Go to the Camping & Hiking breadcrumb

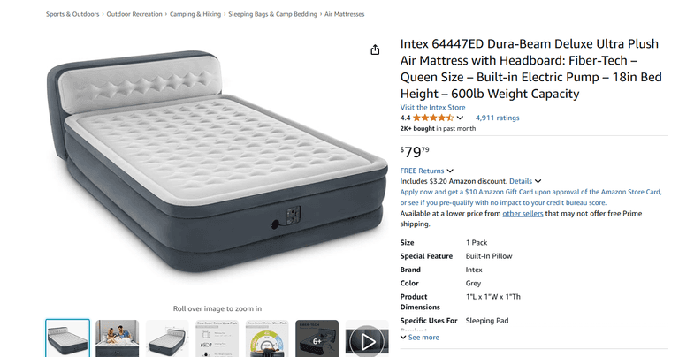[195, 14]
